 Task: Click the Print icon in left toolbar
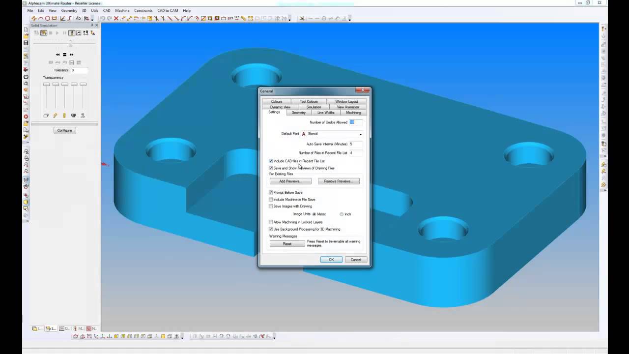tap(26, 77)
